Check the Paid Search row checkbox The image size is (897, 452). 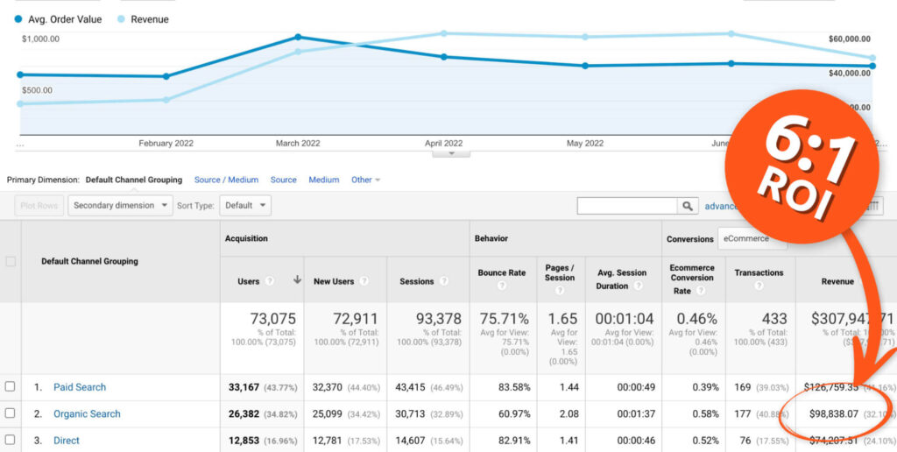pos(11,387)
